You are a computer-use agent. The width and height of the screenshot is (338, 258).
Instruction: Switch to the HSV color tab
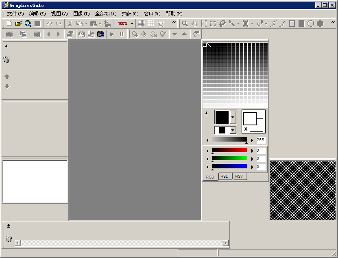coord(239,176)
